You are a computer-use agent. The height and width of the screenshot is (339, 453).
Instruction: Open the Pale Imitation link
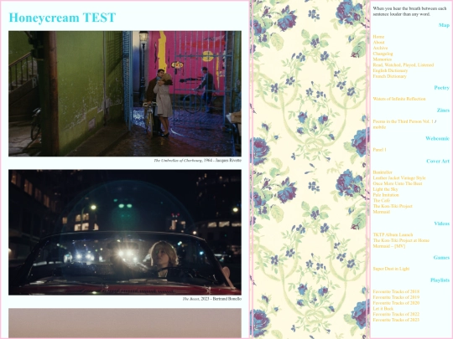[x=386, y=195]
